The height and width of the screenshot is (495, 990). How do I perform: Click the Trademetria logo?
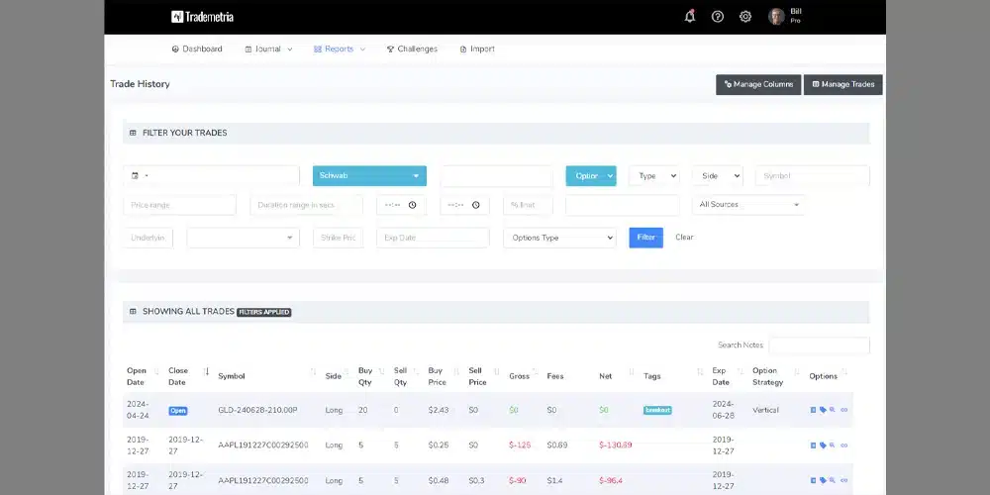point(202,17)
